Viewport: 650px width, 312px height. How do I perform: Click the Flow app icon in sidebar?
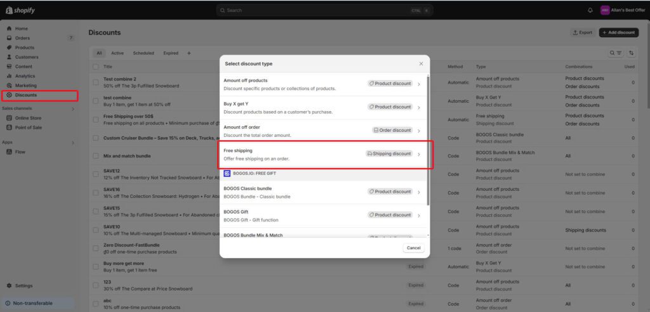tap(9, 152)
